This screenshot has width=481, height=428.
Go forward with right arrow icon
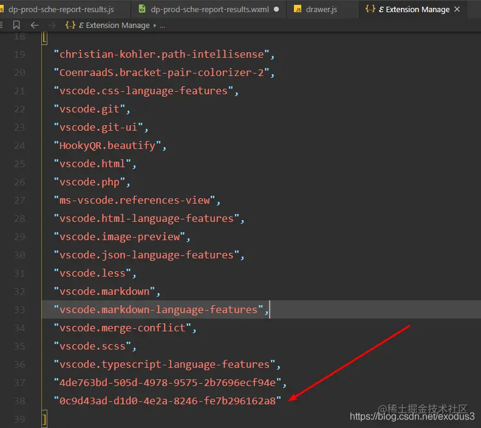(52, 25)
